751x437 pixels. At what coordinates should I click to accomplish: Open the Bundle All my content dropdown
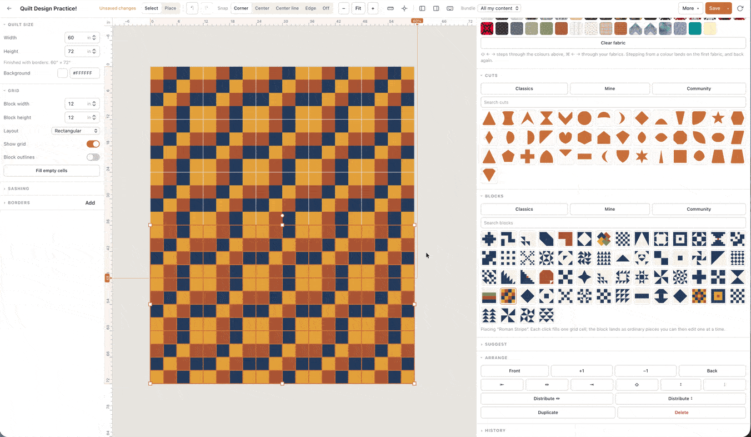500,8
